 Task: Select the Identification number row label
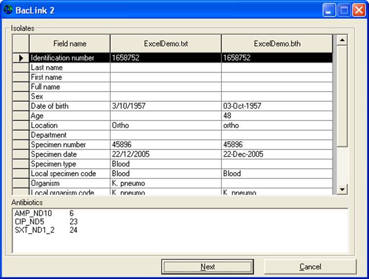(70, 58)
